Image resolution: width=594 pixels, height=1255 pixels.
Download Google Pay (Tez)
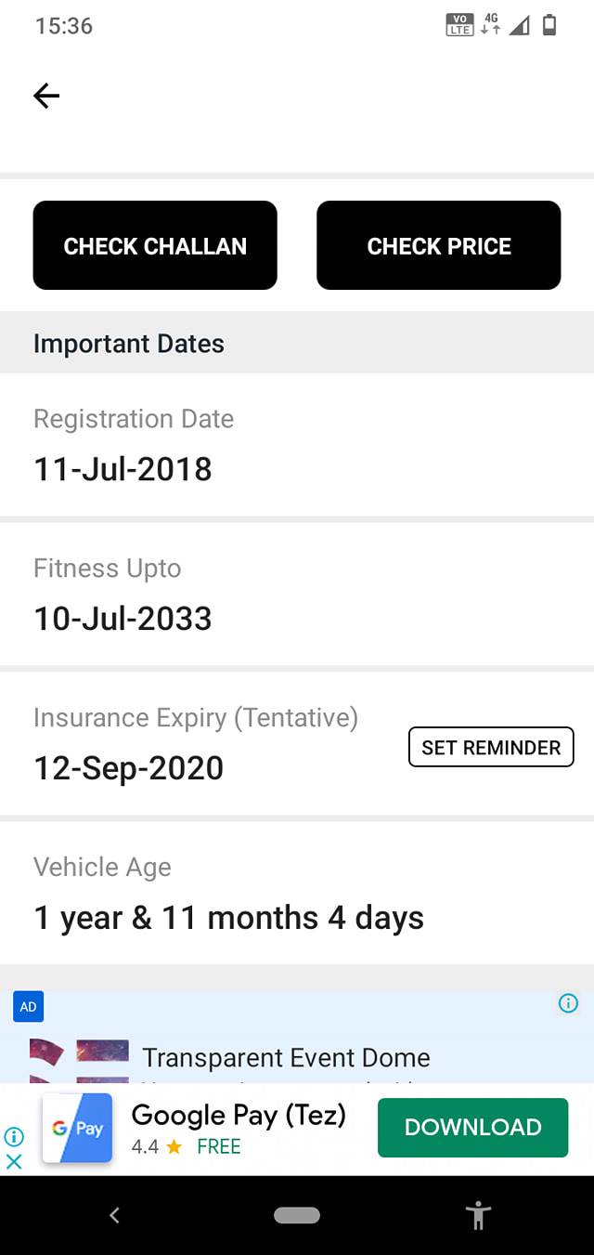(x=472, y=1127)
